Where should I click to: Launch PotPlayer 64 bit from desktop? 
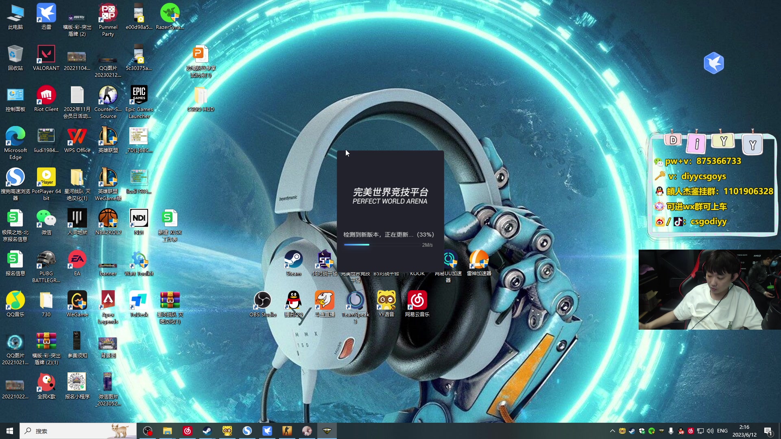(x=46, y=185)
